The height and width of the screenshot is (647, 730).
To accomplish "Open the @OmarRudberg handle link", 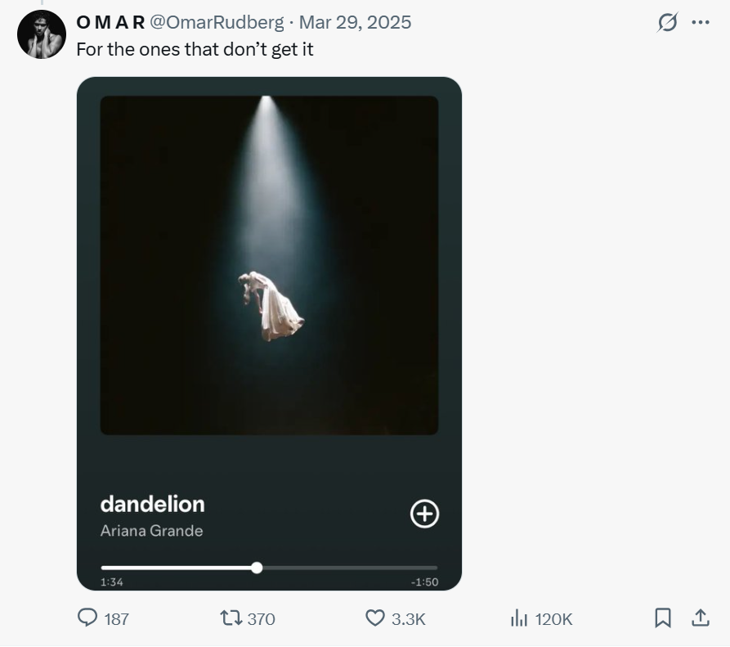I will pos(217,22).
